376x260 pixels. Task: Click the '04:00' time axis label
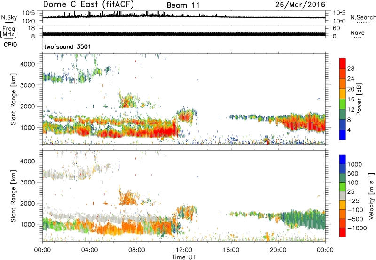90,250
